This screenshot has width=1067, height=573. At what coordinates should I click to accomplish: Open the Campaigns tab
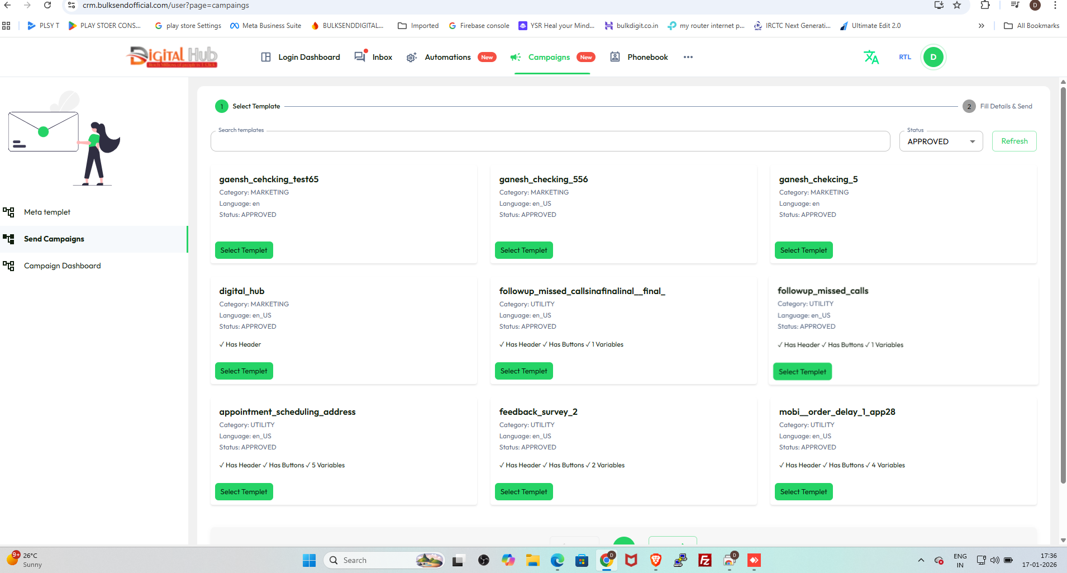tap(549, 57)
